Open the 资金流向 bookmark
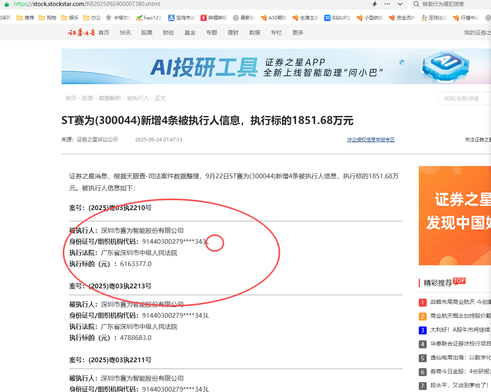The width and height of the screenshot is (491, 392). (x=402, y=18)
